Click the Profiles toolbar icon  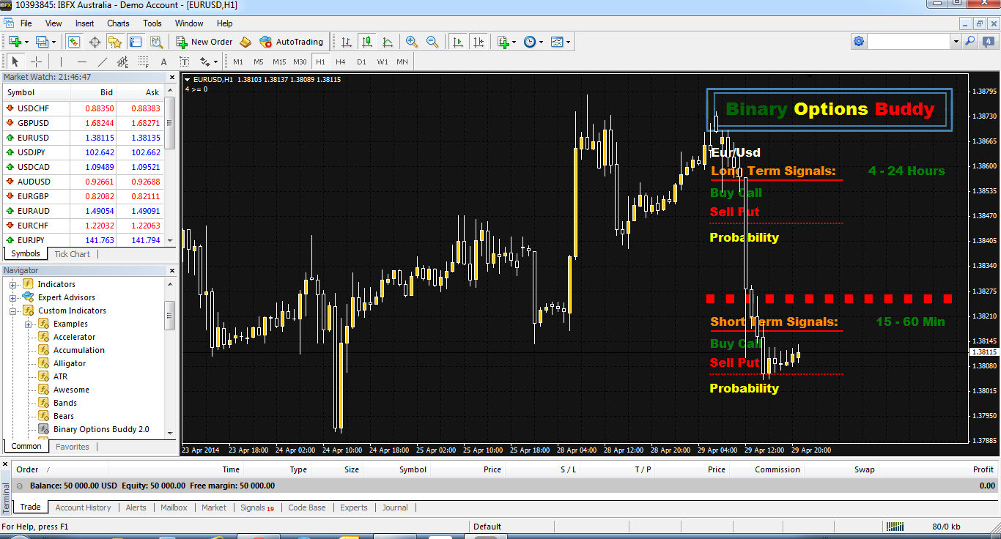[41, 42]
